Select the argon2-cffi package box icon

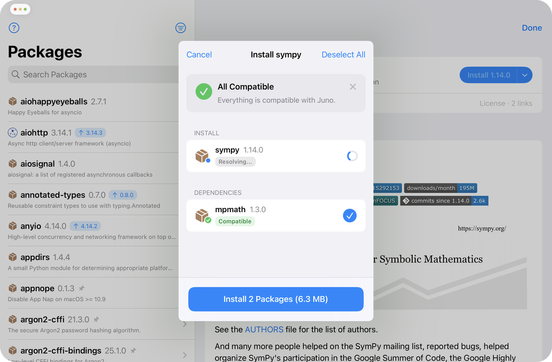pyautogui.click(x=13, y=319)
